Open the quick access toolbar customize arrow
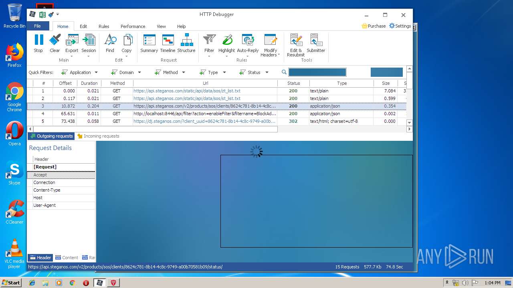Viewport: 513px width, 288px height. click(58, 14)
